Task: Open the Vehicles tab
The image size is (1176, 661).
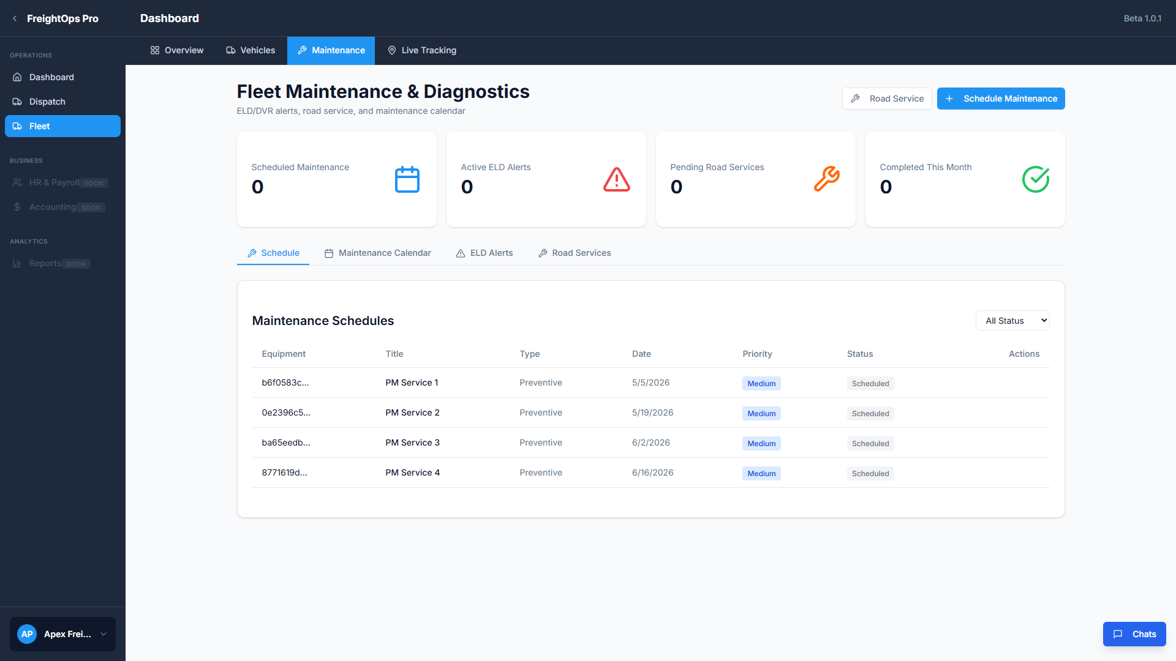Action: point(251,50)
